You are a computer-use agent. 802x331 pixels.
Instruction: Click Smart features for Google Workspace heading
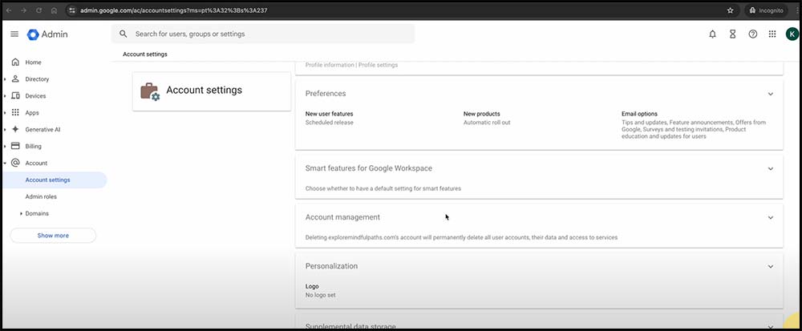(369, 168)
